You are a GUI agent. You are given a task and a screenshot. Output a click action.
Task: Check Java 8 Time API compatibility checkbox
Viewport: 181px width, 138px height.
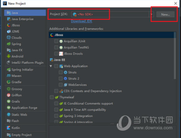point(56,110)
